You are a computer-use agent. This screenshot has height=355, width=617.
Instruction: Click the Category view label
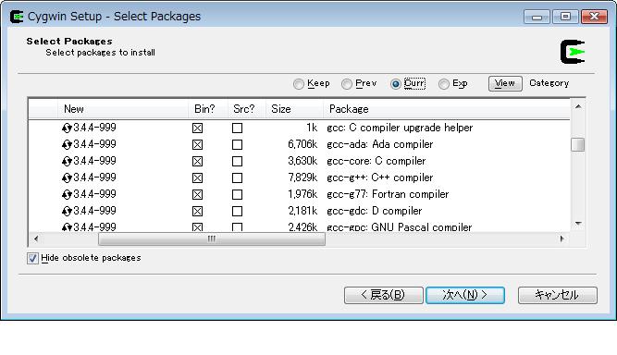point(549,83)
